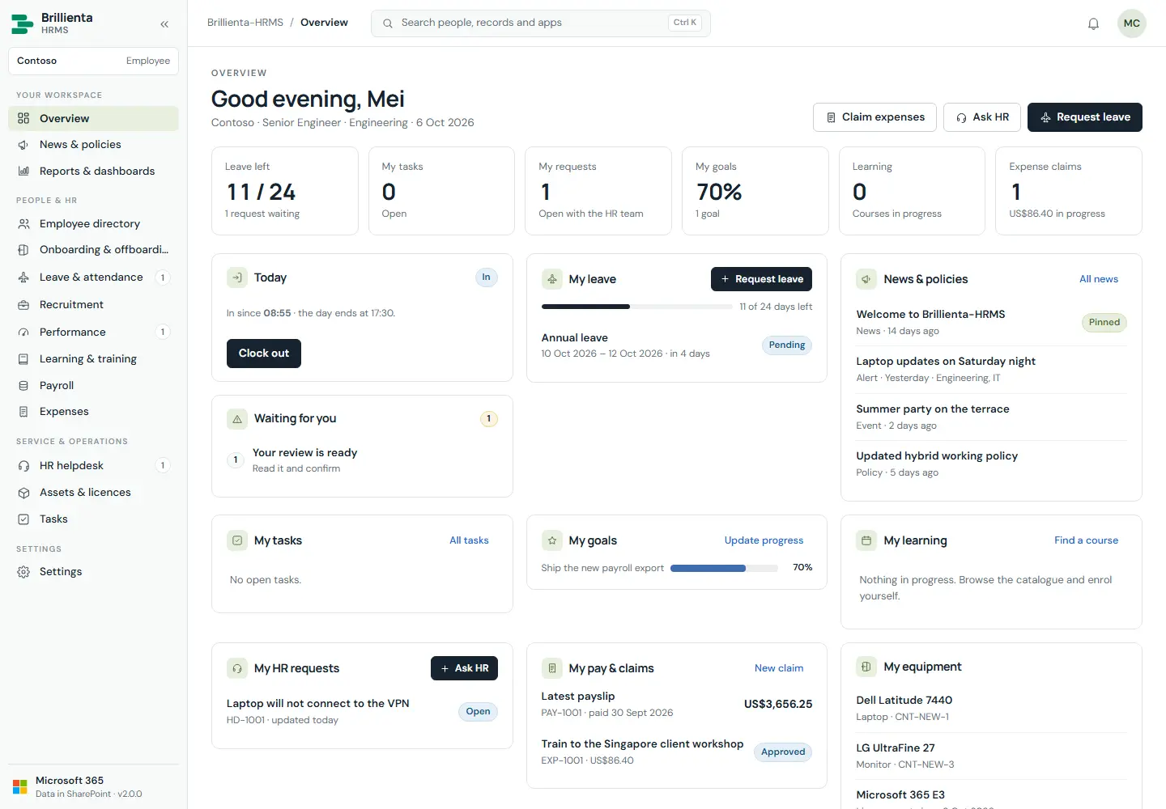This screenshot has width=1166, height=809.
Task: Open Settings in sidebar
Action: [x=93, y=571]
